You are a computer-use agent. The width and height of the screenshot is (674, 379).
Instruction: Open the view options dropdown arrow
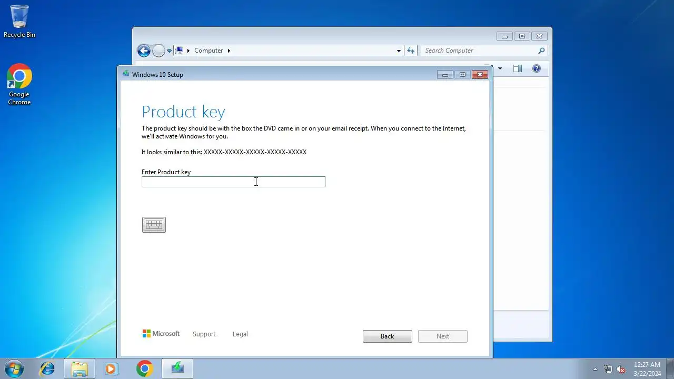(x=500, y=68)
